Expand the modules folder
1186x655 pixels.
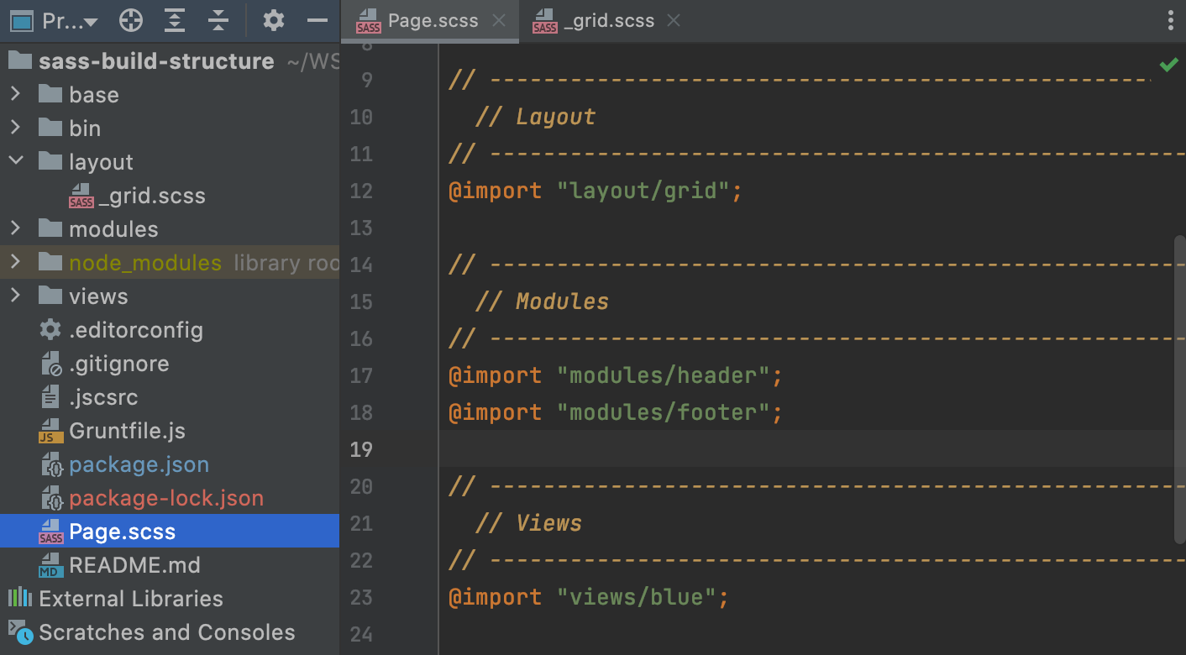[x=17, y=228]
